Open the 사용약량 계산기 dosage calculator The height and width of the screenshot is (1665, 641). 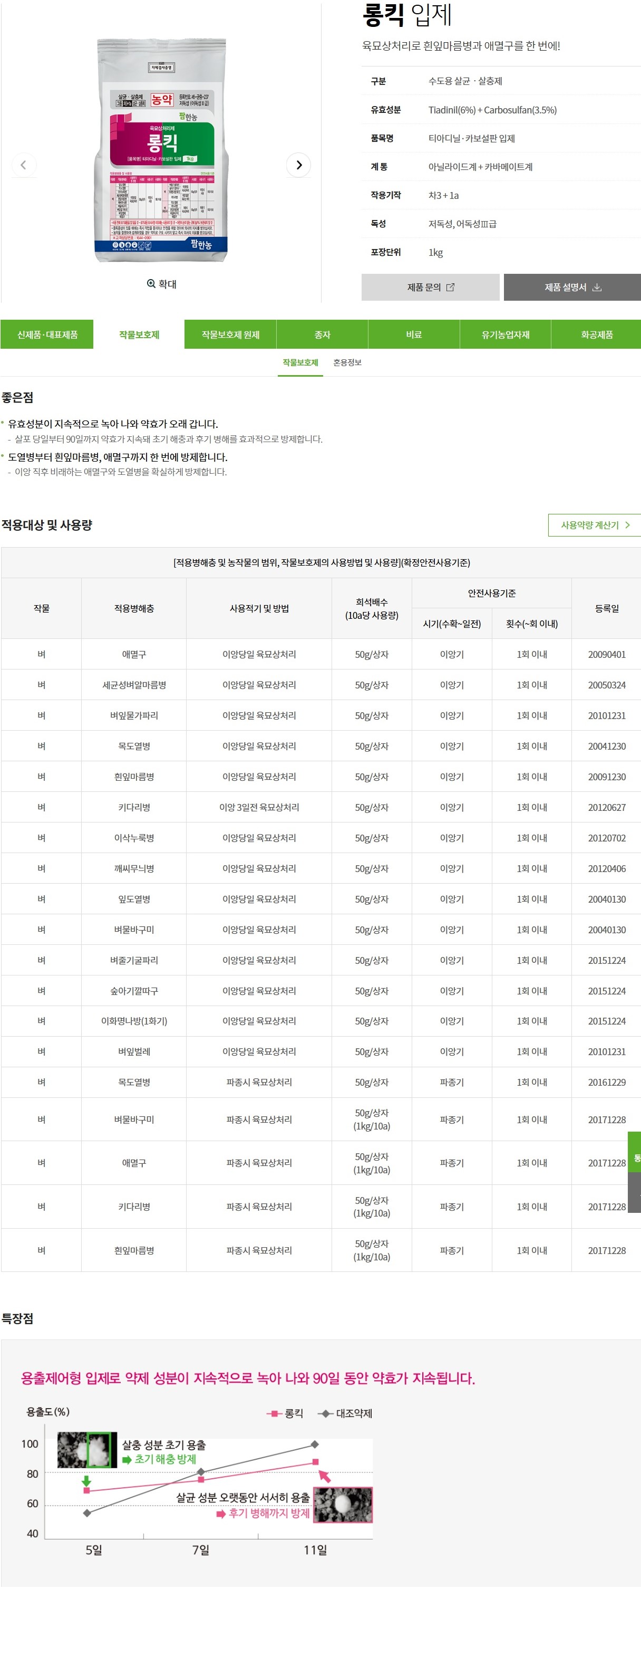point(595,525)
